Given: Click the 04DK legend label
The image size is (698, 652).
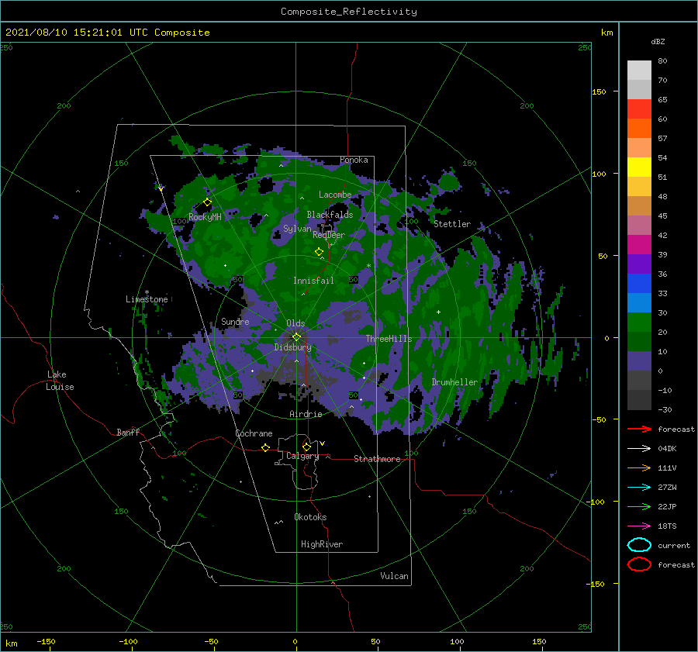Looking at the screenshot, I should pos(667,449).
